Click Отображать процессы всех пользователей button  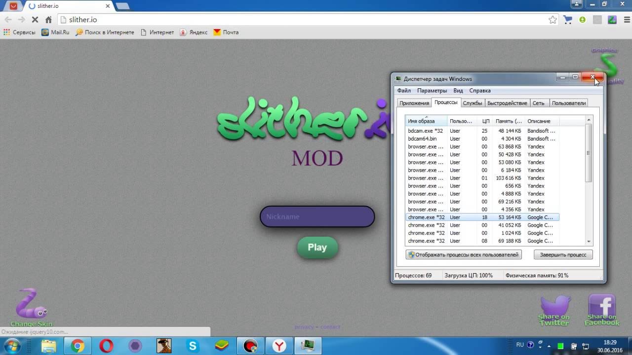pyautogui.click(x=464, y=255)
